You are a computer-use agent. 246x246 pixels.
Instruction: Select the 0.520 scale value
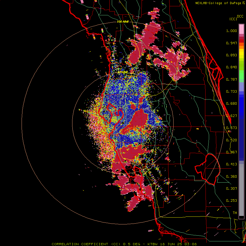coord(232,140)
